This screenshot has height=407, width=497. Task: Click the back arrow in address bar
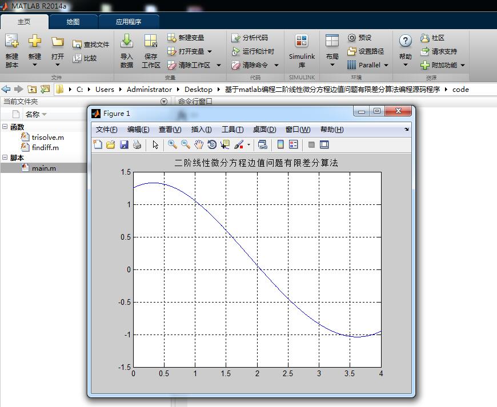(6, 89)
